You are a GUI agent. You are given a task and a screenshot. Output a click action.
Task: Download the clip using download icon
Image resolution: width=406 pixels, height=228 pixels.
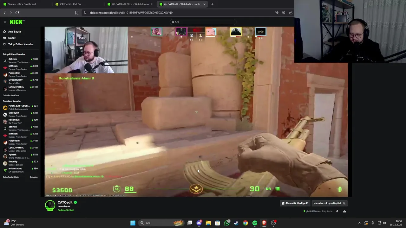[344, 211]
